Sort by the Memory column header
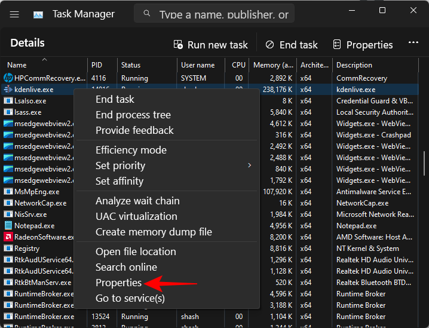 click(272, 65)
